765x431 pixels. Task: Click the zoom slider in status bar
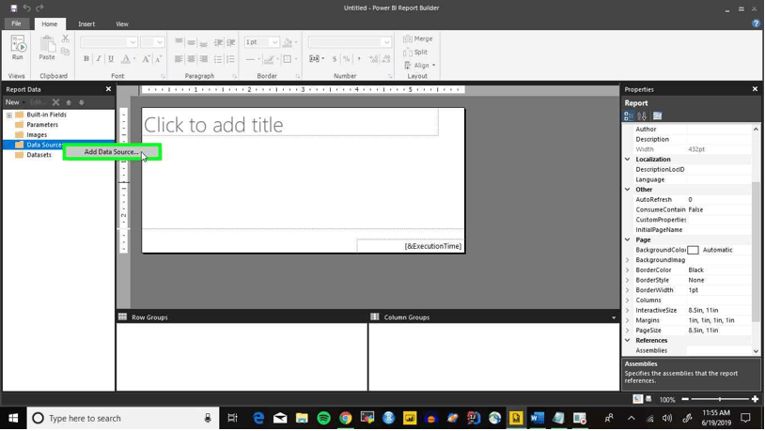720,399
